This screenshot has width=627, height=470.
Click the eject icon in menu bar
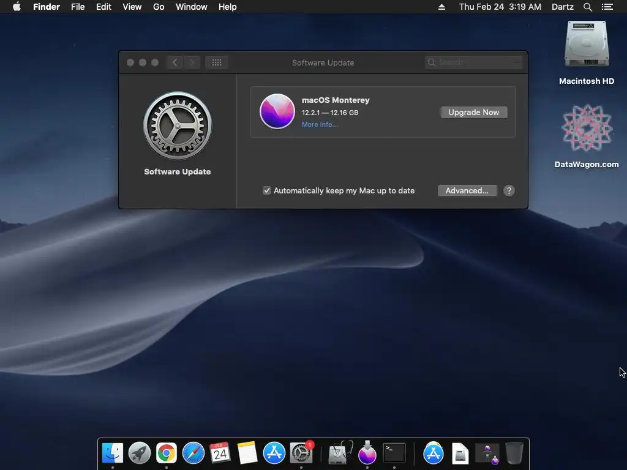pyautogui.click(x=441, y=7)
